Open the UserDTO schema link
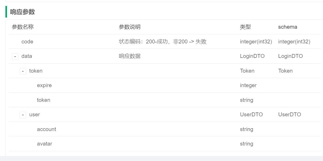323x161 pixels. click(x=289, y=114)
